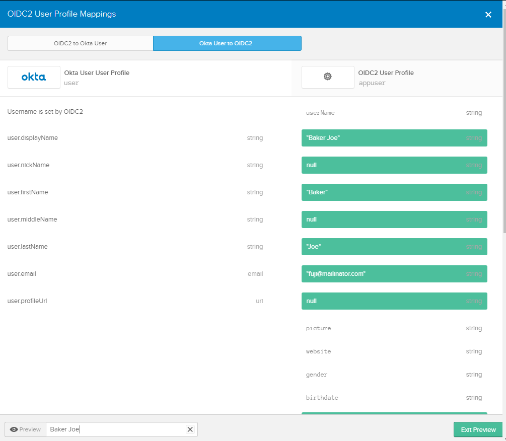Click the Baker Joe preview input field
The image size is (506, 441).
pyautogui.click(x=116, y=429)
